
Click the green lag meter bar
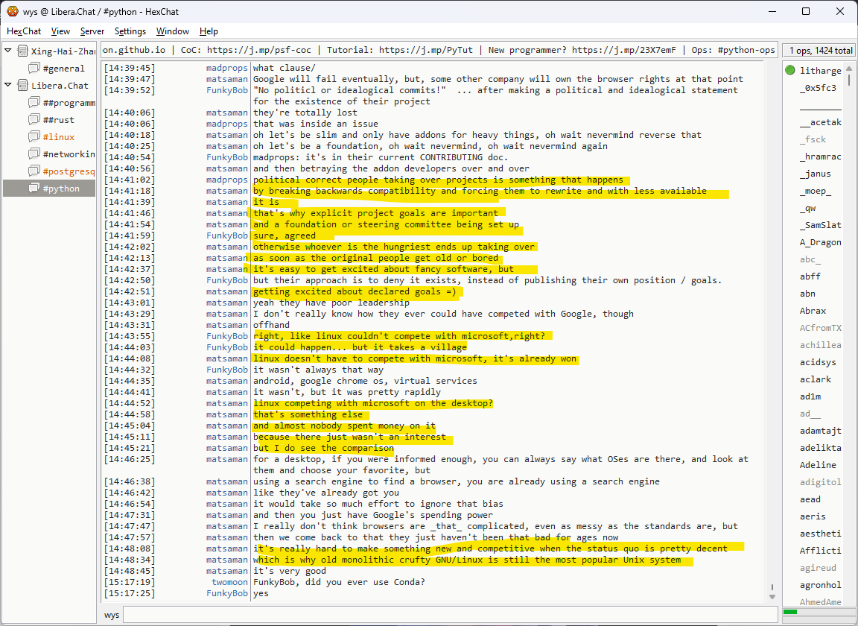point(790,612)
